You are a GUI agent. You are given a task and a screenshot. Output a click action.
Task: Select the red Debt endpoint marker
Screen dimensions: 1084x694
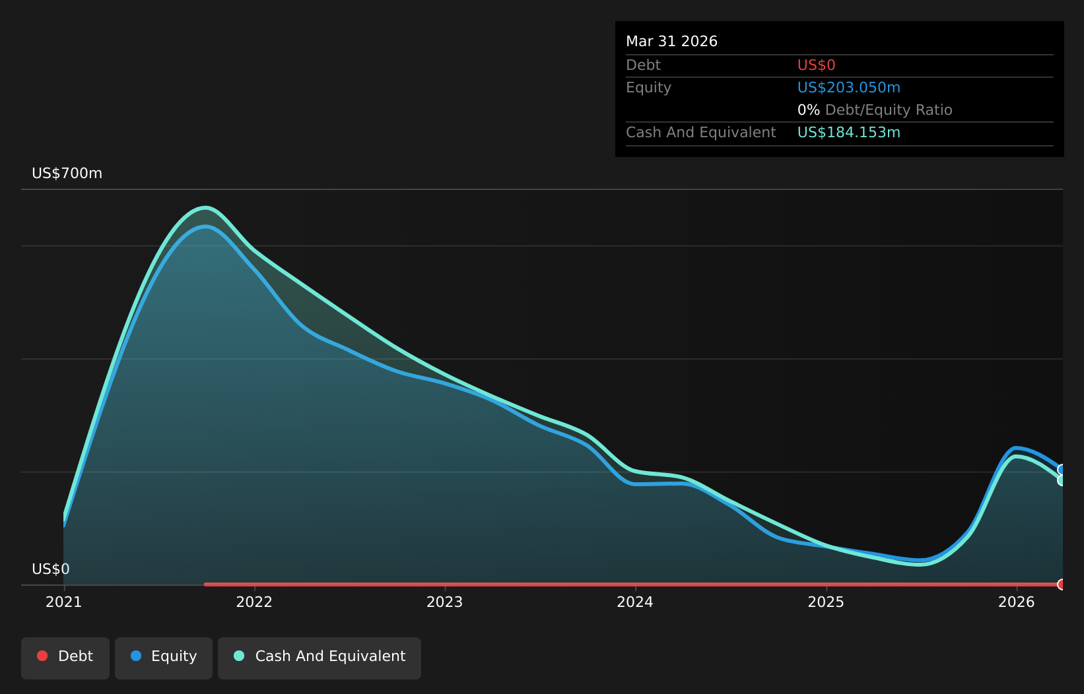point(1062,584)
